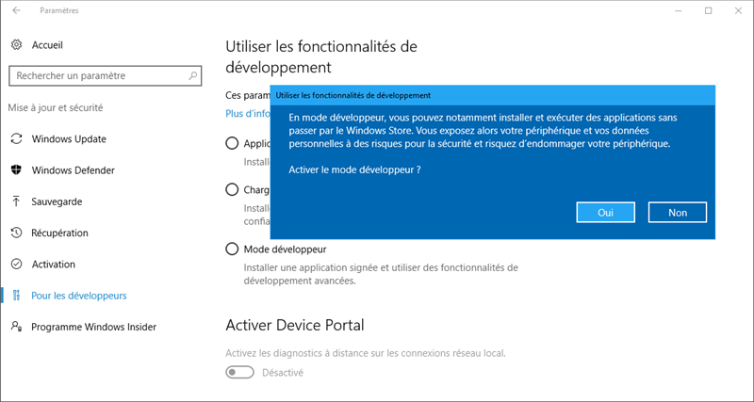Click the Pour les développeurs tools icon
Viewport: 754px width, 402px height.
tap(16, 296)
